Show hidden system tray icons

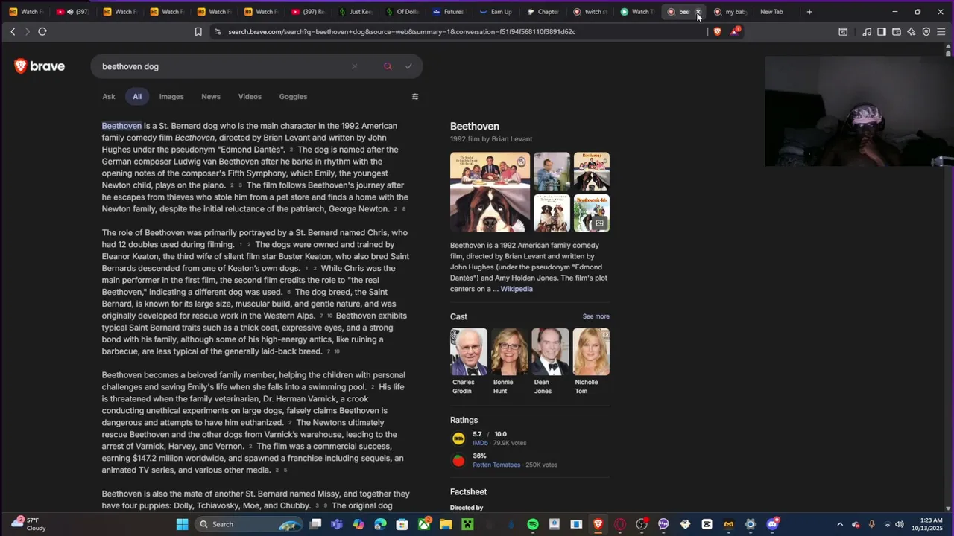840,524
